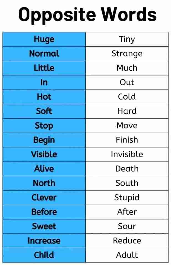Select the 'Normal' table cell

coord(44,53)
